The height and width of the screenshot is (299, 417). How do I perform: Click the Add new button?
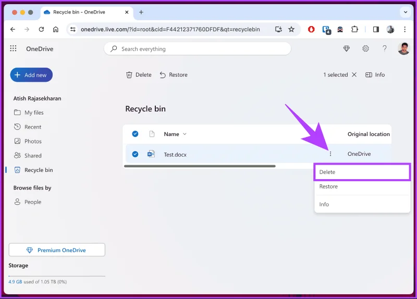pyautogui.click(x=31, y=75)
